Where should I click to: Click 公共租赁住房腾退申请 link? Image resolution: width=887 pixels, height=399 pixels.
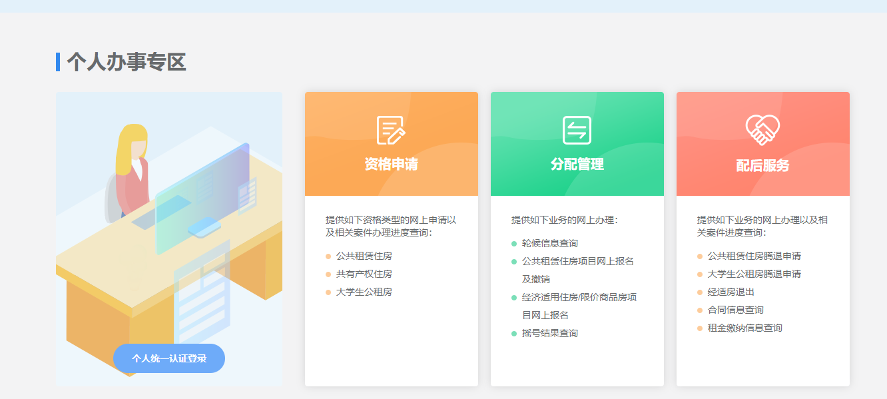point(754,256)
